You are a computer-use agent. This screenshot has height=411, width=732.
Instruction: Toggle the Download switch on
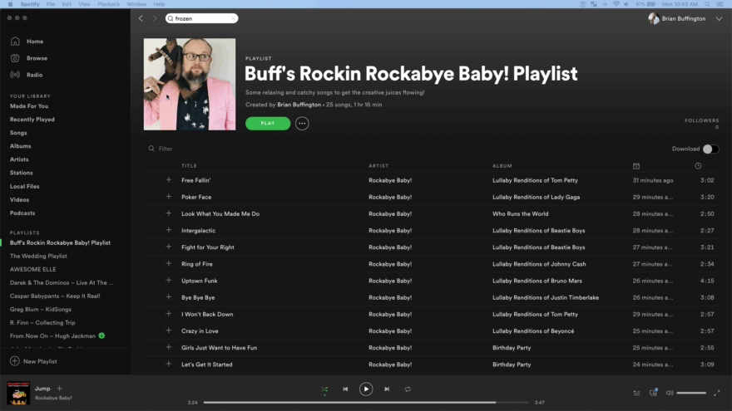click(x=710, y=149)
